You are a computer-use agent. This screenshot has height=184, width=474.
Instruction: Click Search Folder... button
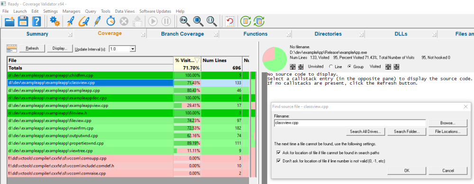click(x=407, y=131)
